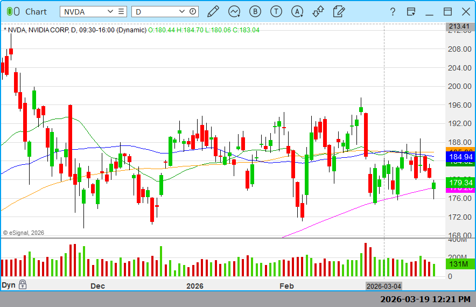Click the NVDA NVIDIA CORP chart title
476x307 pixels.
75,30
